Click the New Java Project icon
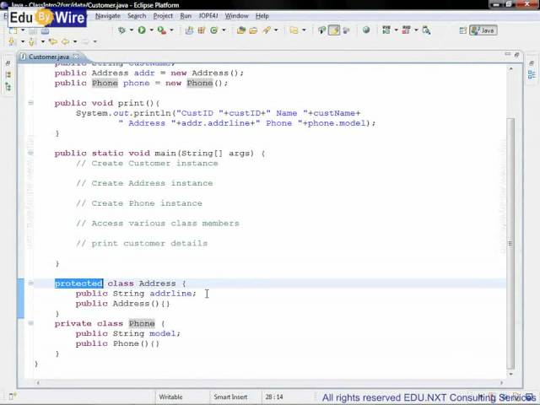This screenshot has width=540, height=405. click(189, 30)
